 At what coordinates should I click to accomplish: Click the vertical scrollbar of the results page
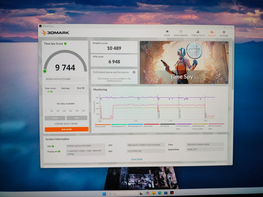point(233,65)
